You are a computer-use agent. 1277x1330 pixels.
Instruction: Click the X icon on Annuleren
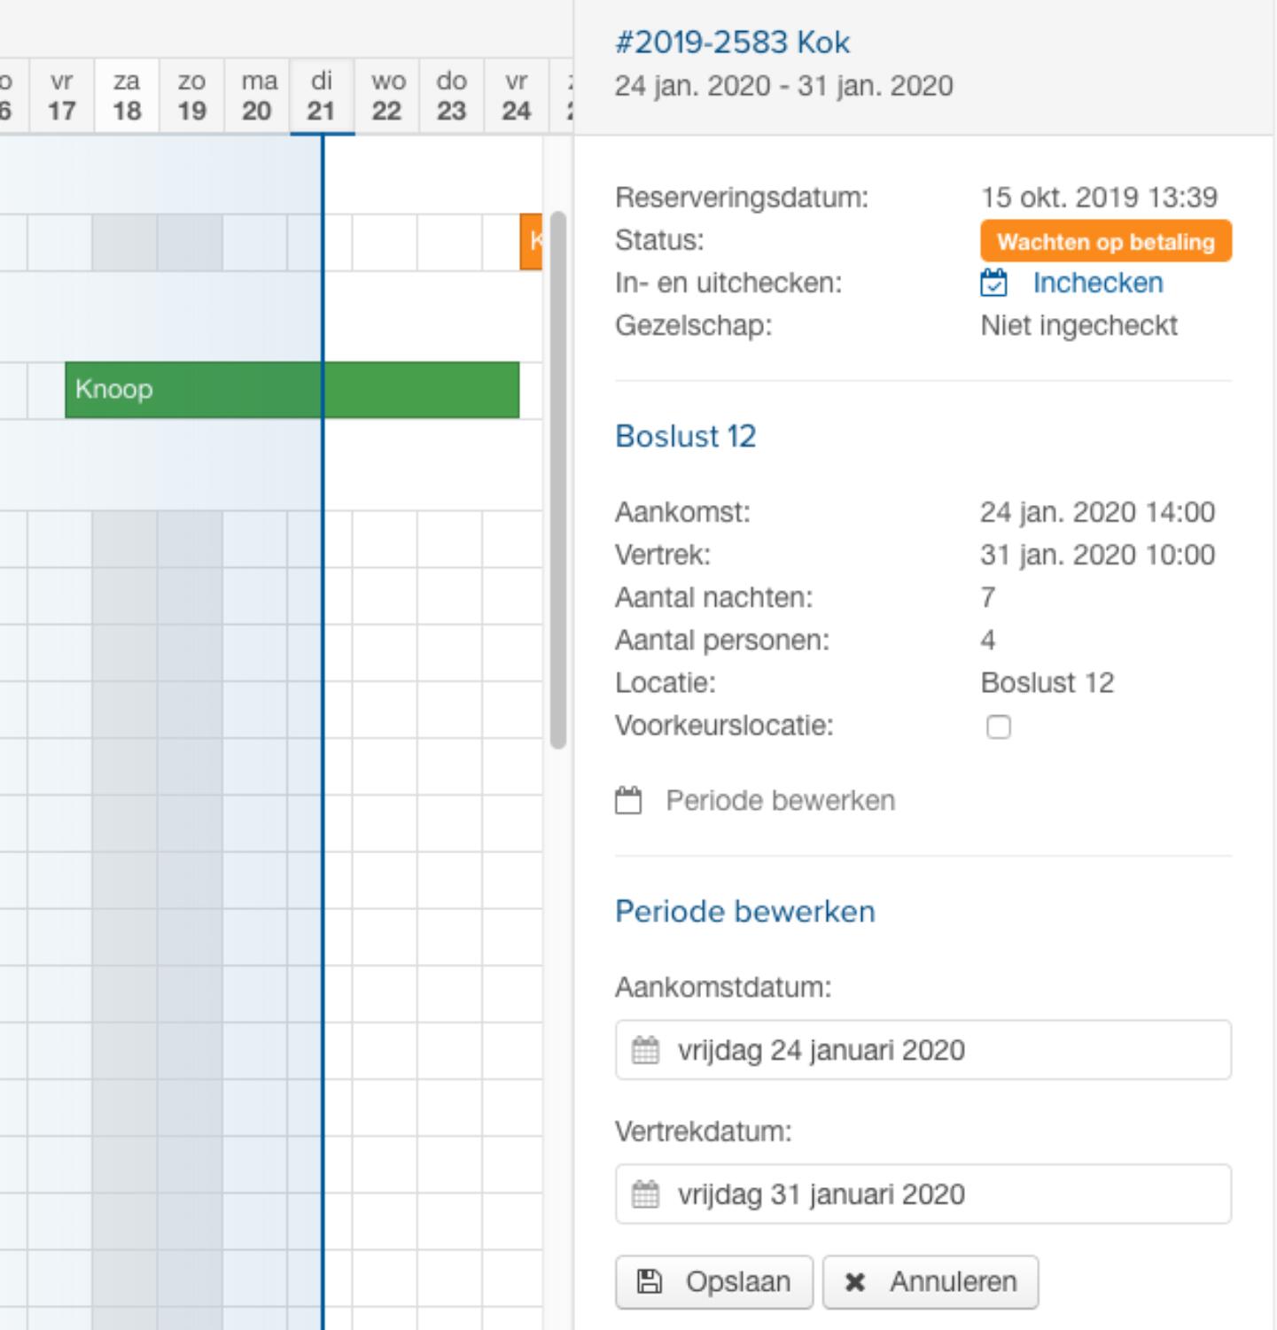click(855, 1282)
